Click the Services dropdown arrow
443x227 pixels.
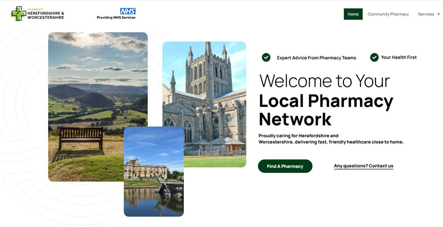coord(439,14)
